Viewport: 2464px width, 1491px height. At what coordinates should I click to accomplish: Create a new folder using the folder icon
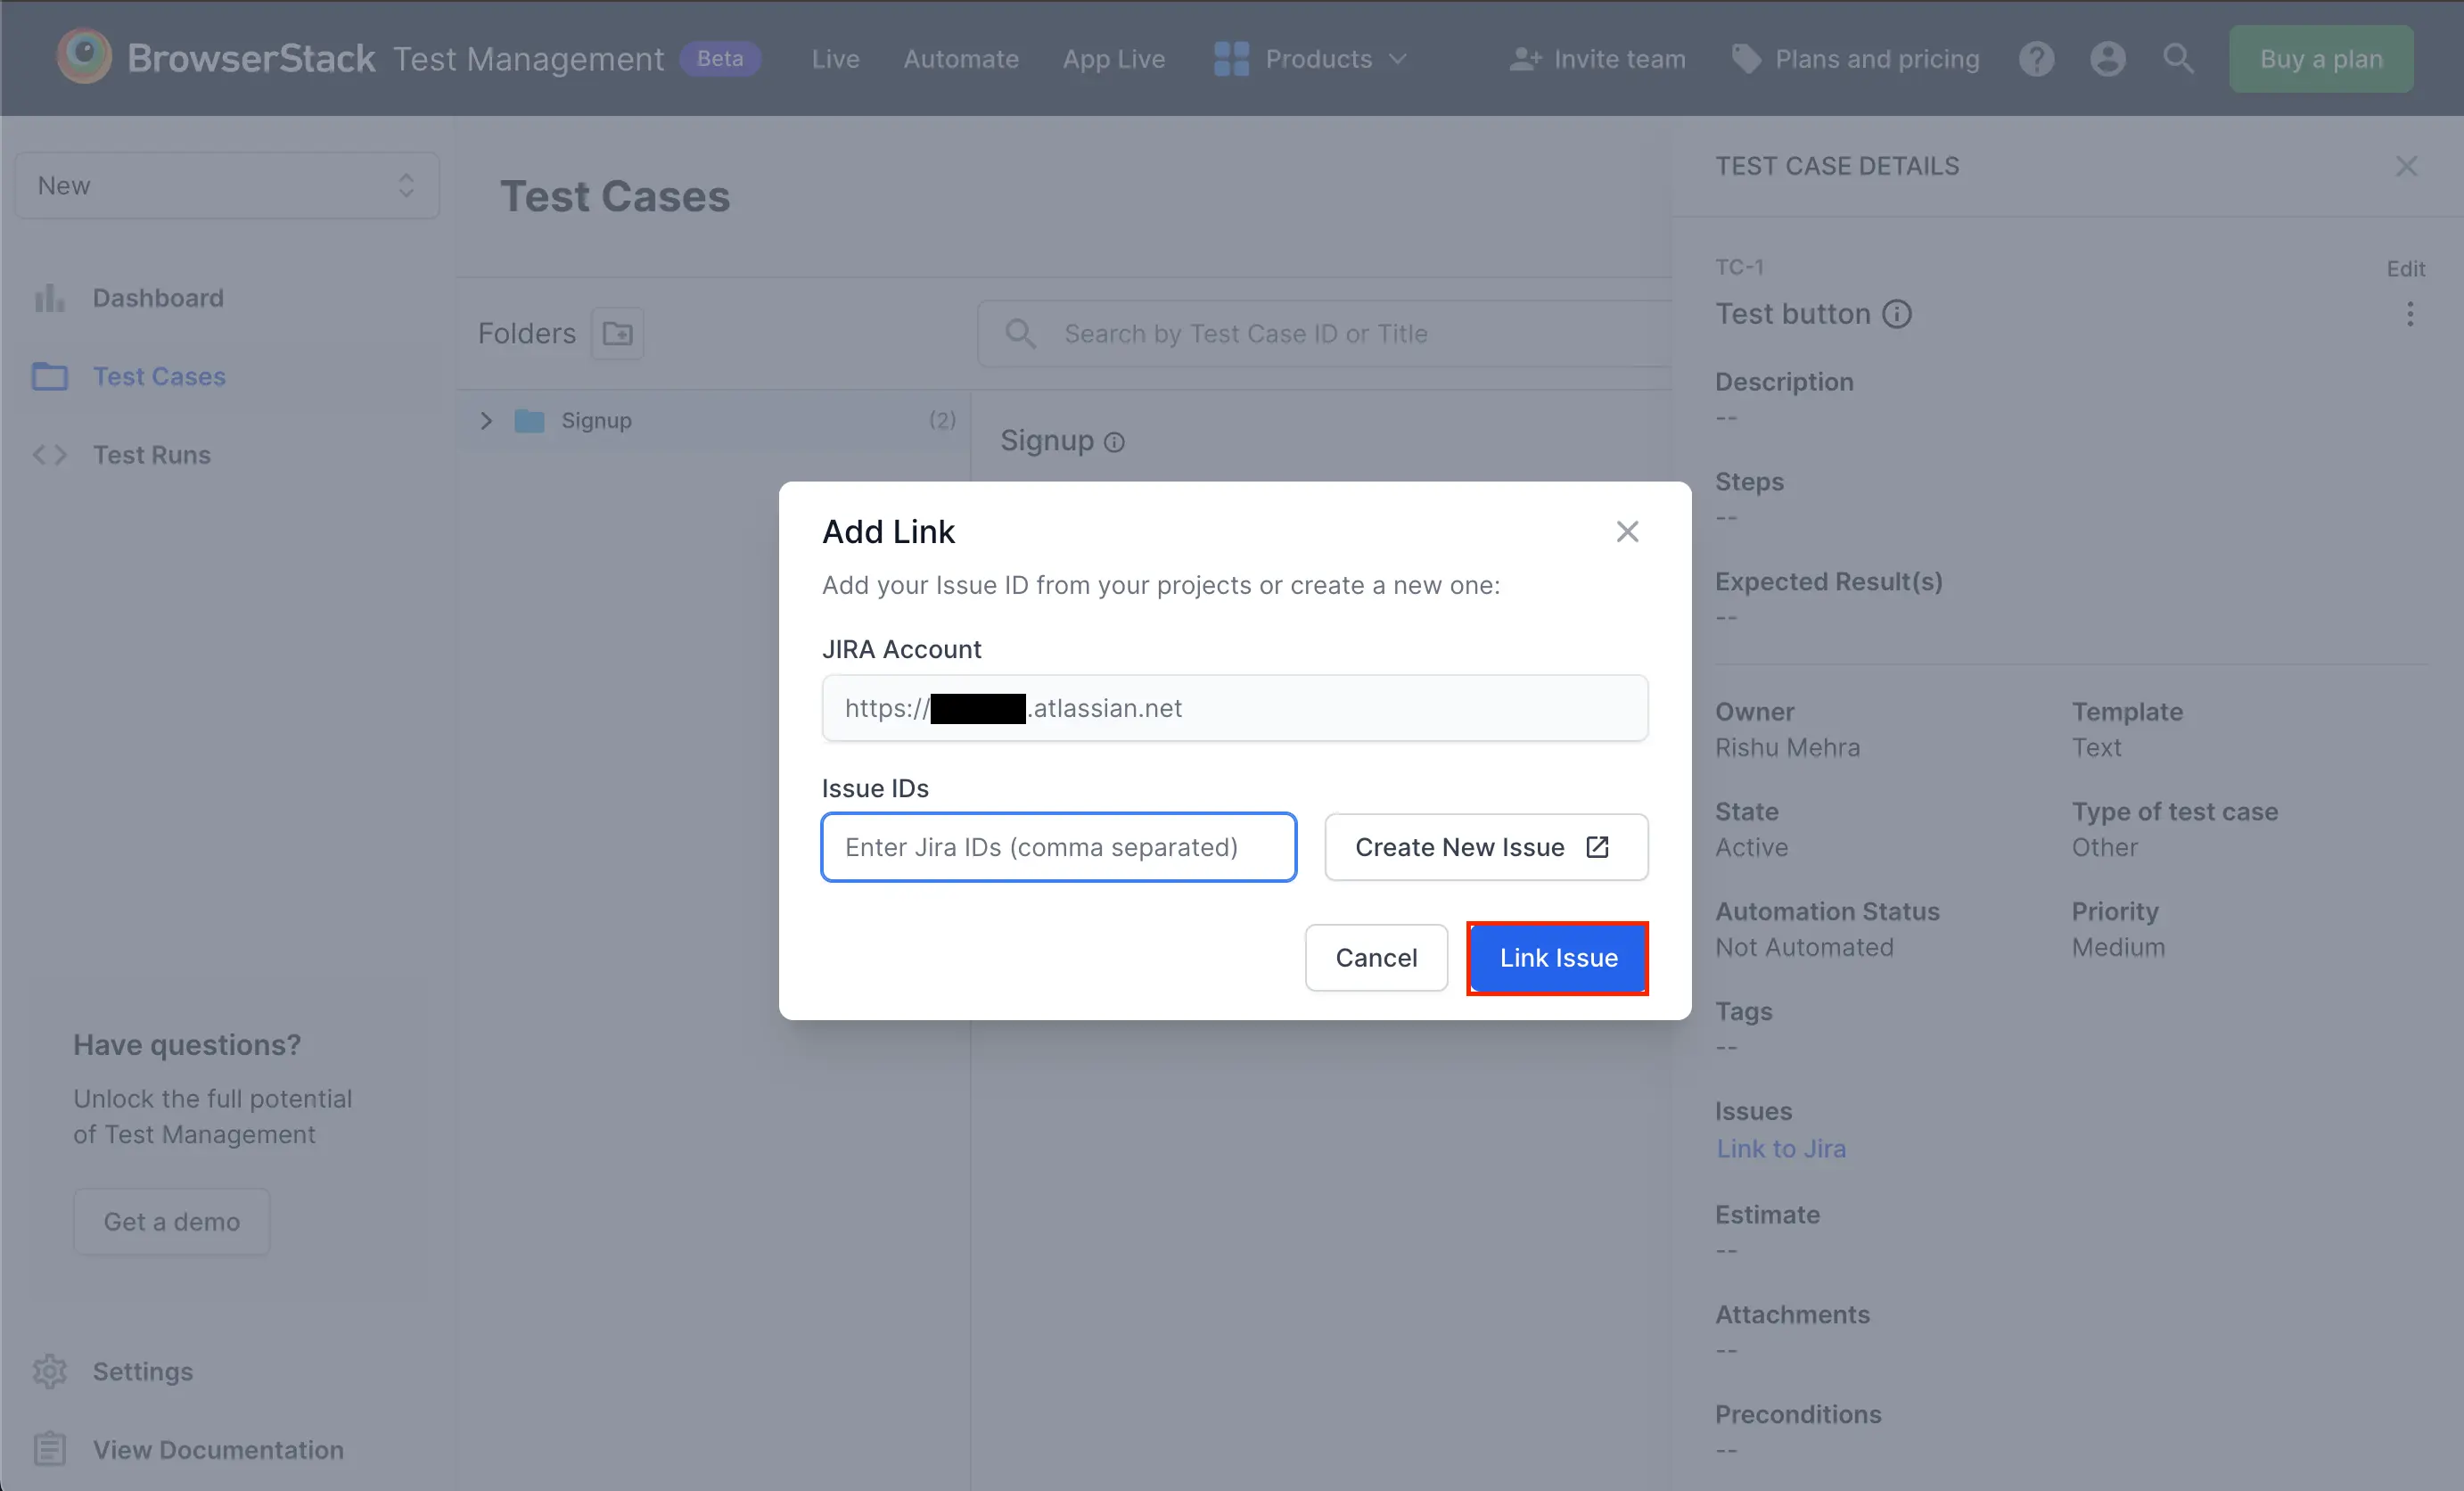coord(617,333)
